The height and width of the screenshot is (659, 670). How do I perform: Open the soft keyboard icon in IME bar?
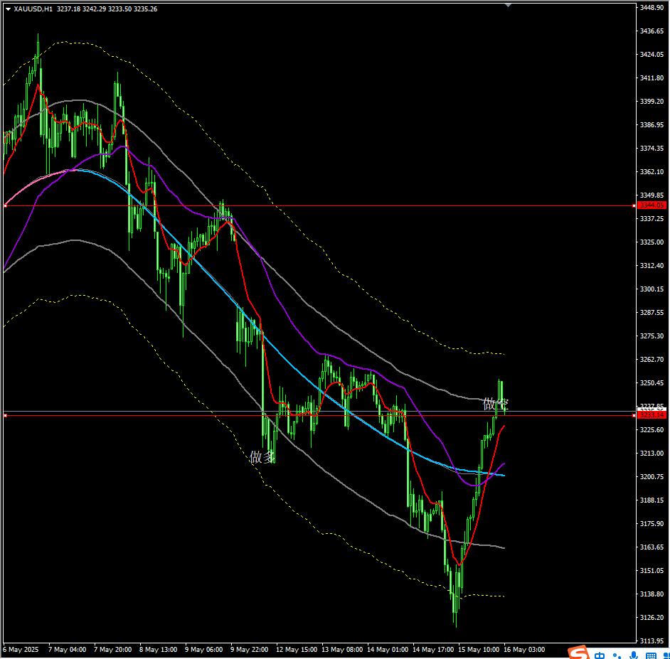click(x=651, y=655)
